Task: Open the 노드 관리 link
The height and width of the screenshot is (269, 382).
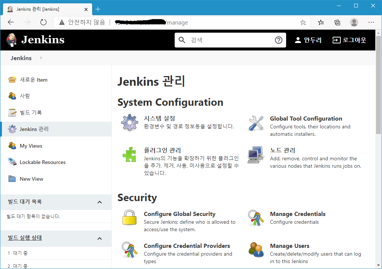Action: coord(282,150)
